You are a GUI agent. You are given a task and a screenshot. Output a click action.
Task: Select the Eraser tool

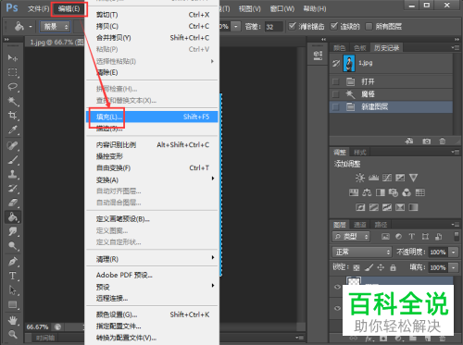point(13,203)
